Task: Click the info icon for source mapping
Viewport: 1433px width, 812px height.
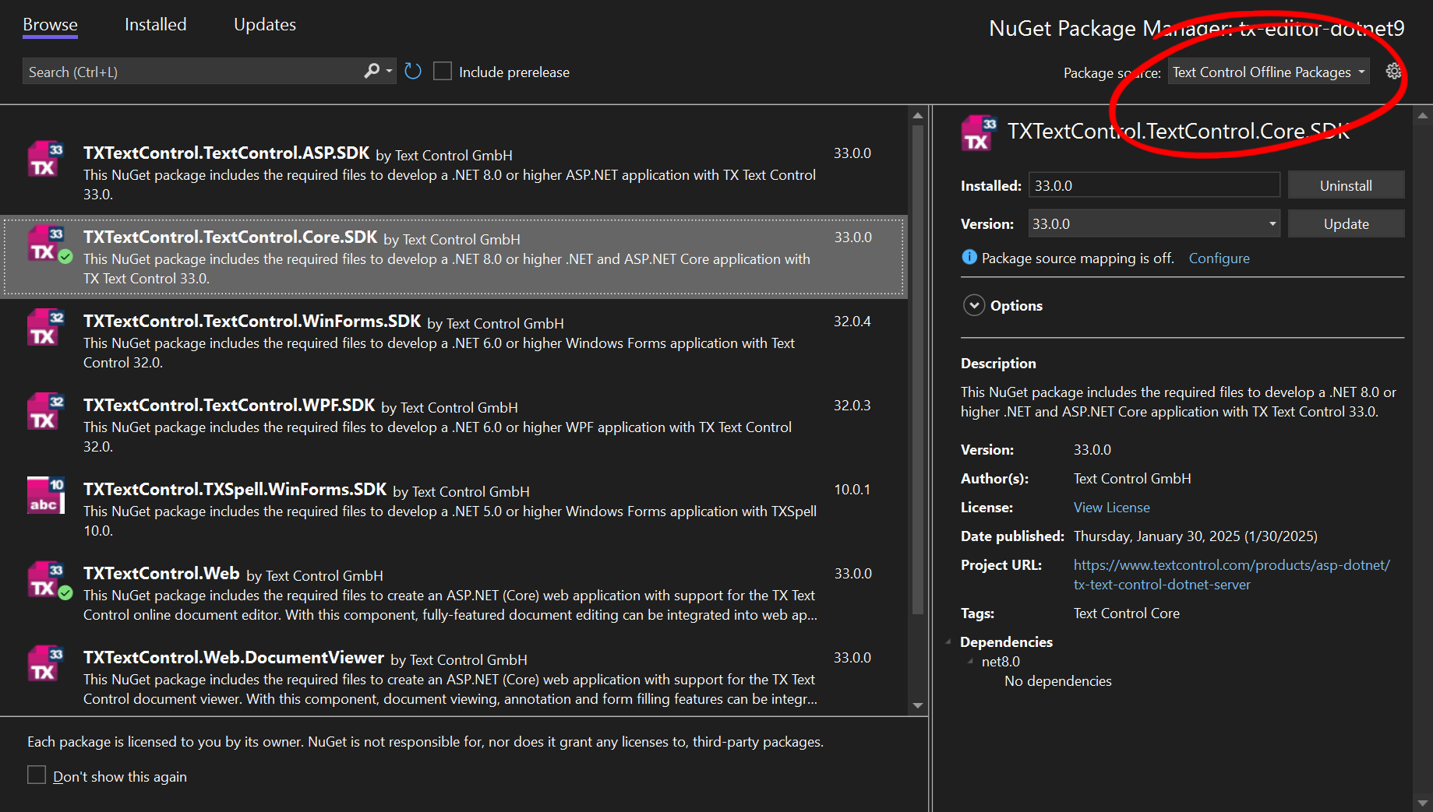Action: tap(969, 258)
